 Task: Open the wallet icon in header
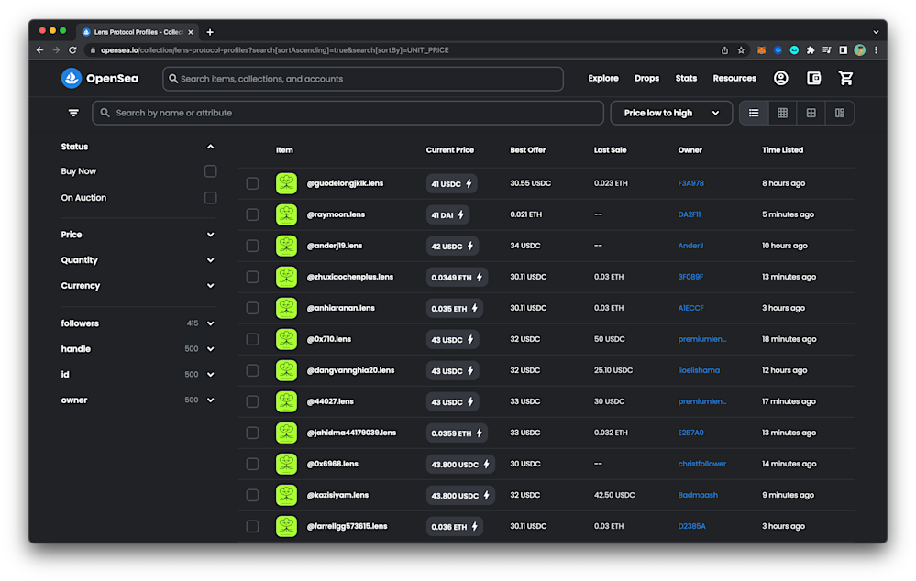(814, 78)
